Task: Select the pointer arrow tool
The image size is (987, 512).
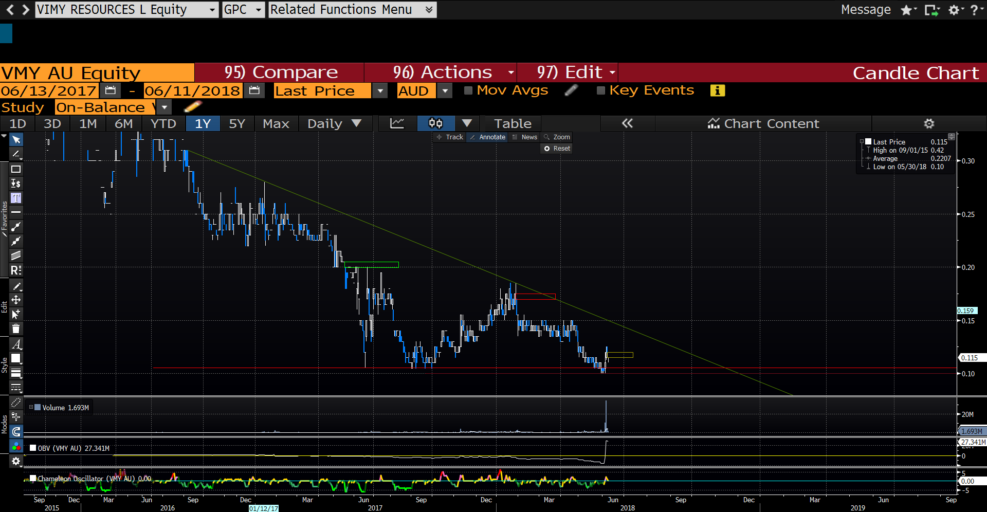Action: pos(16,140)
